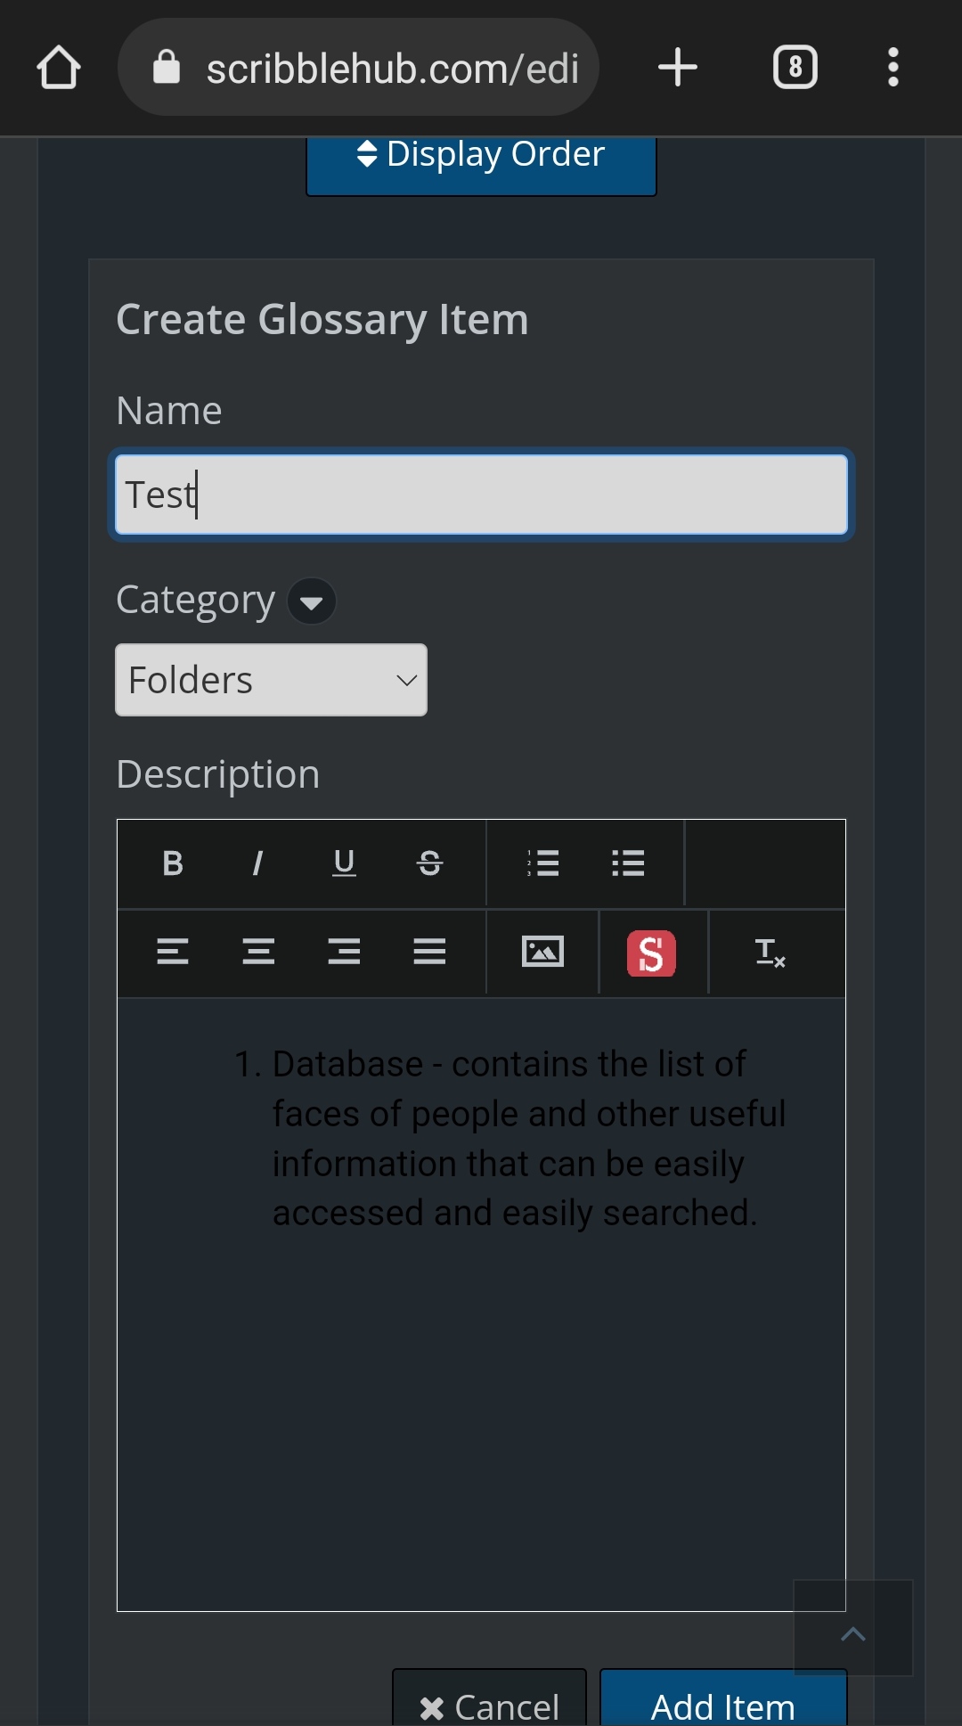Center align the description text

pos(258,952)
